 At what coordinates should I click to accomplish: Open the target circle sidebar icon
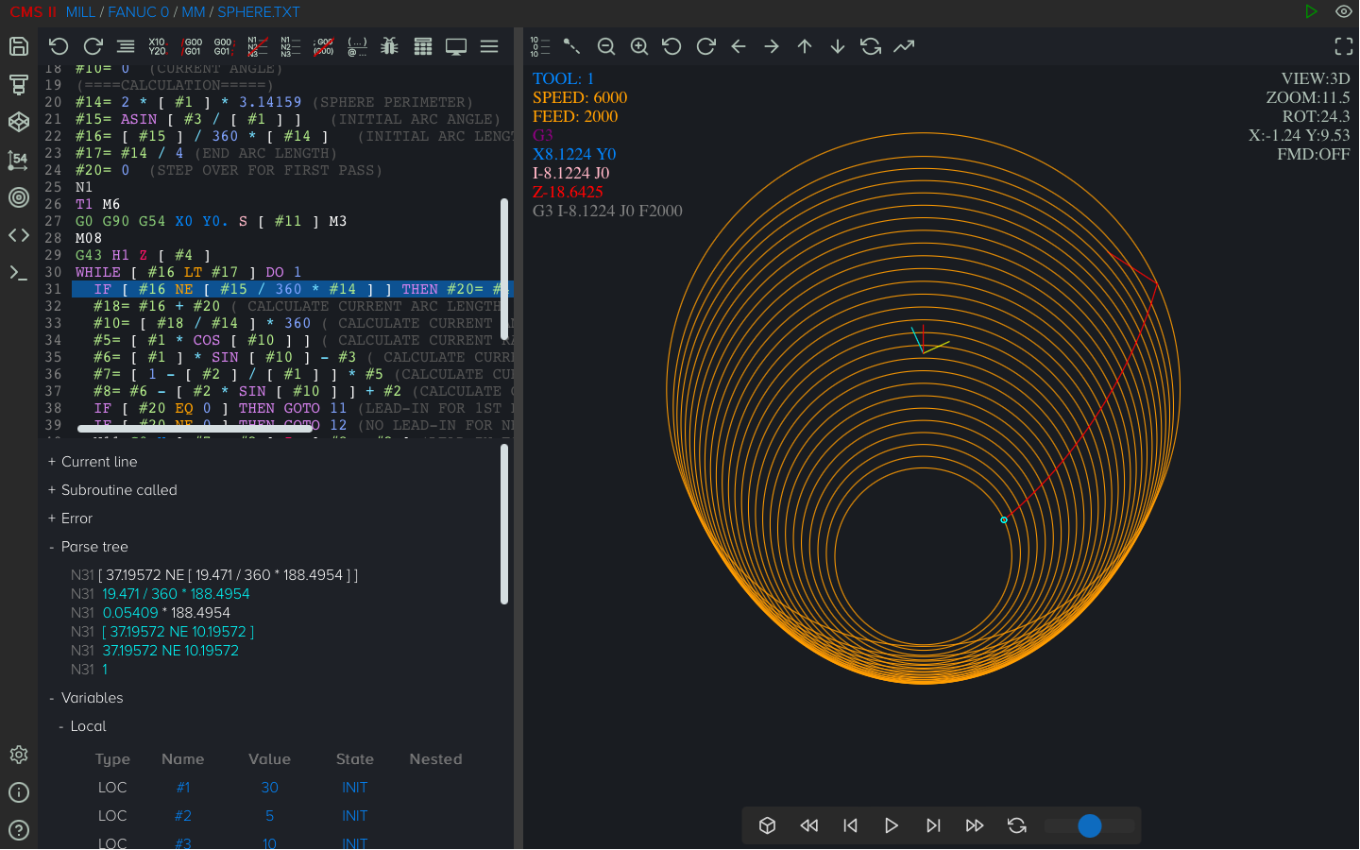point(19,197)
